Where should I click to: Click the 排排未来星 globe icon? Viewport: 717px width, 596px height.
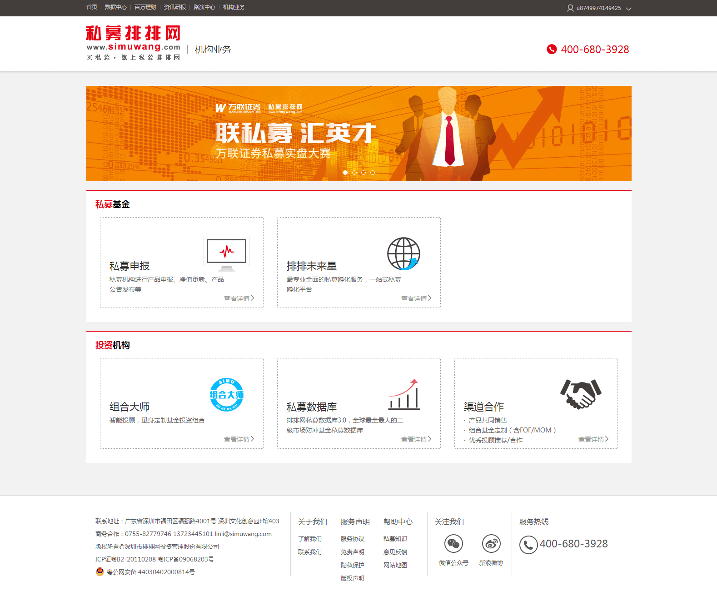click(403, 253)
